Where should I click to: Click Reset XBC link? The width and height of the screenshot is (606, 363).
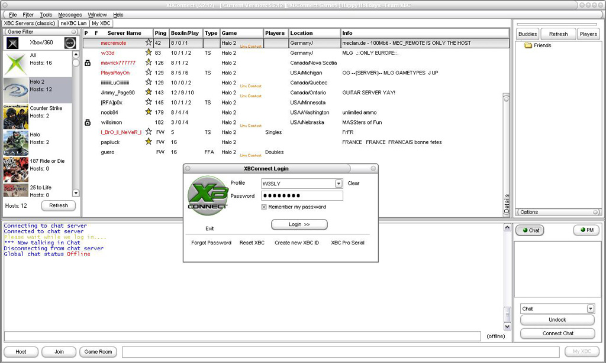click(x=252, y=243)
